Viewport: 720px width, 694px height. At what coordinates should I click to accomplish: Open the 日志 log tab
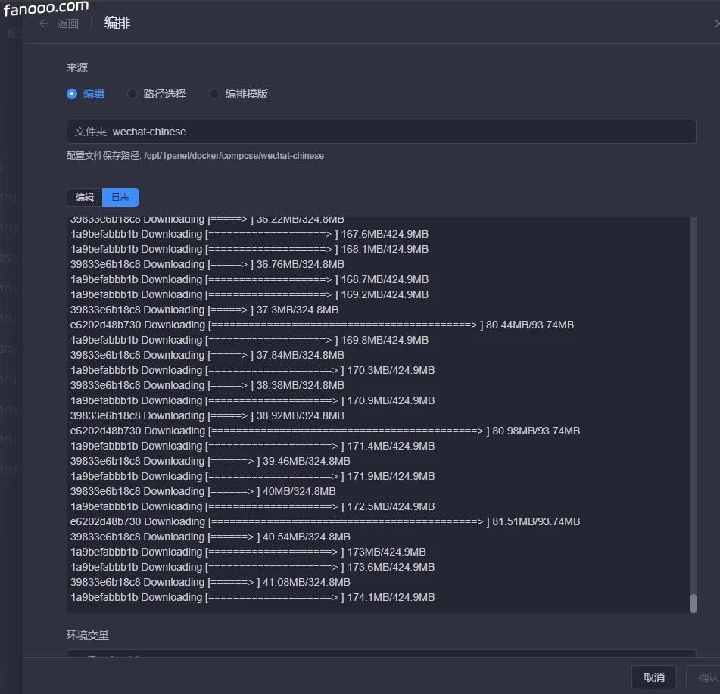120,198
